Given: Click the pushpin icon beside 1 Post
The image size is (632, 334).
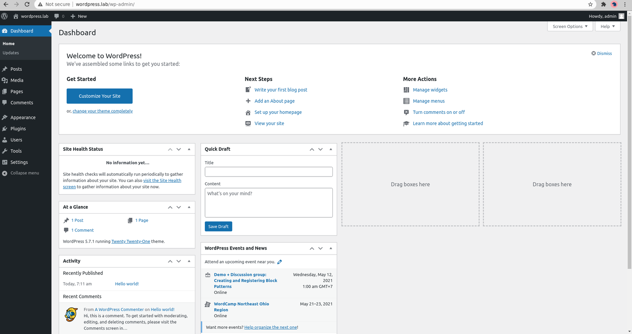Looking at the screenshot, I should (x=66, y=220).
